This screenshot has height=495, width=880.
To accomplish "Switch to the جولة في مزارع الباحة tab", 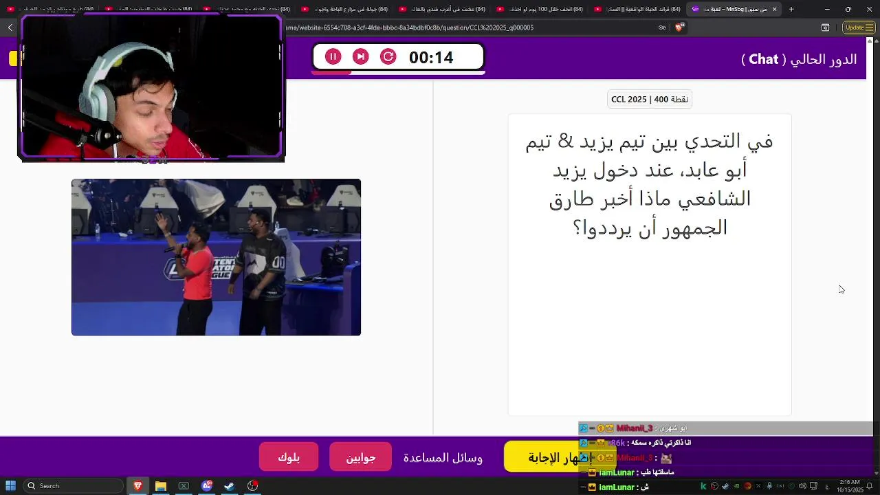I will click(x=346, y=9).
